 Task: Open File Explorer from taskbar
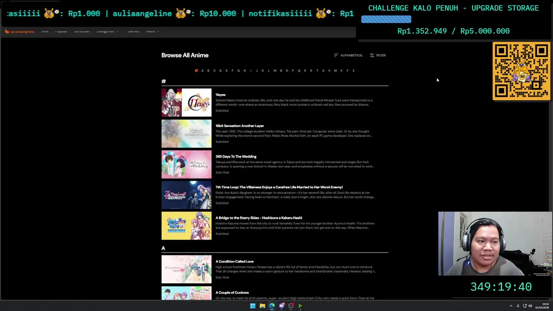(x=262, y=306)
